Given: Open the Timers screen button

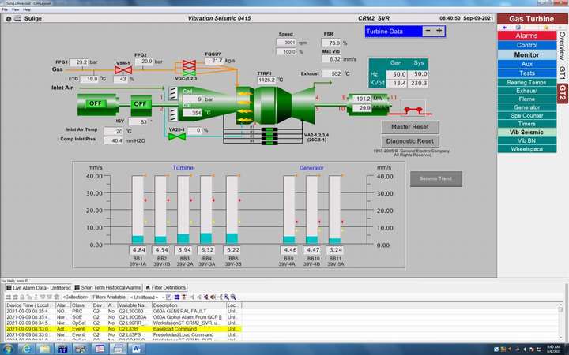Looking at the screenshot, I should tap(526, 125).
